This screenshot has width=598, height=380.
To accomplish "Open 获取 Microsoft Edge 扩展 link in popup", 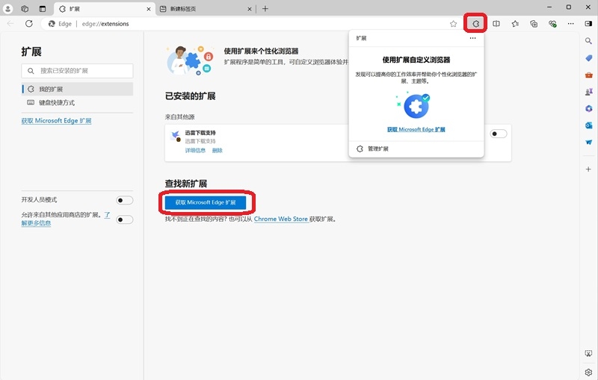I will (x=416, y=129).
